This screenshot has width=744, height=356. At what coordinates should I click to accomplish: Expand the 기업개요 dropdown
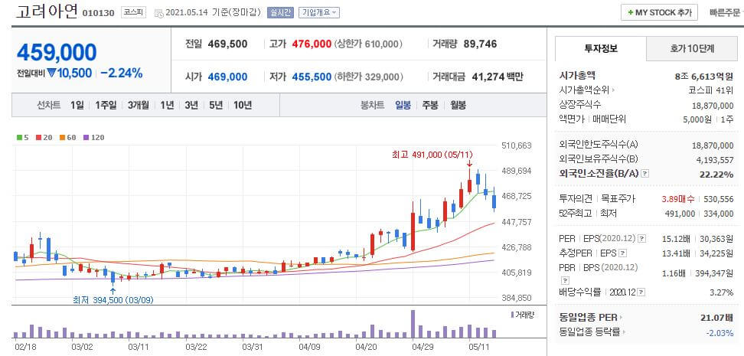[319, 13]
